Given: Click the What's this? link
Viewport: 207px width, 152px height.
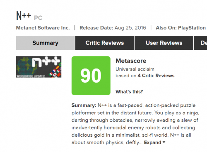Looking at the screenshot, I should click(129, 92).
